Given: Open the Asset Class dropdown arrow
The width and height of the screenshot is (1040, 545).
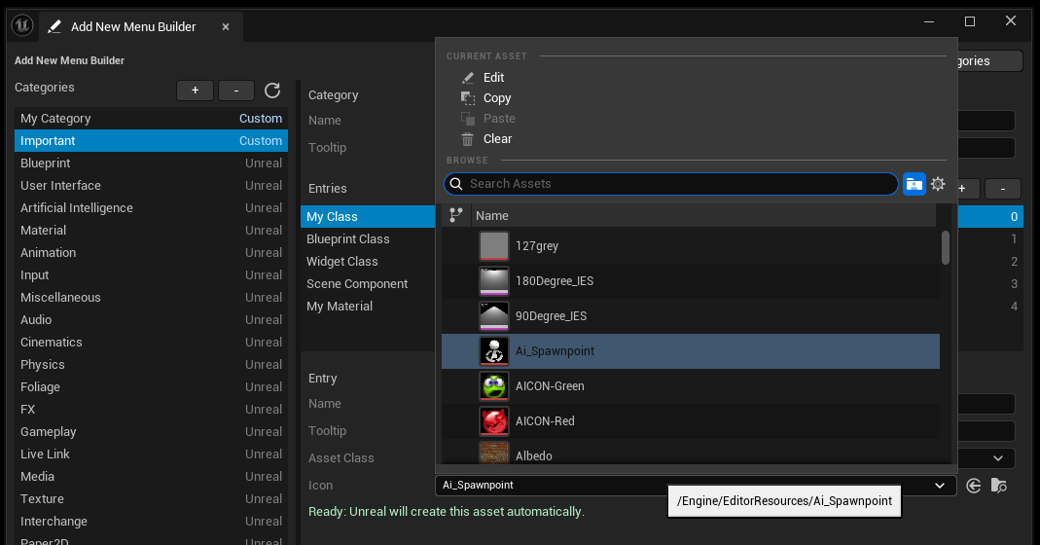Looking at the screenshot, I should click(x=998, y=458).
